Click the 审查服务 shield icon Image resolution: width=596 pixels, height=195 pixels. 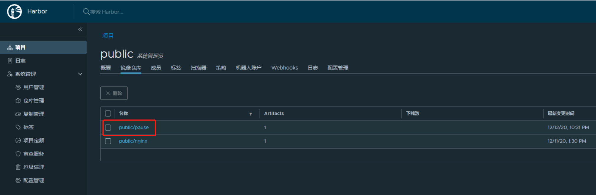tap(18, 154)
